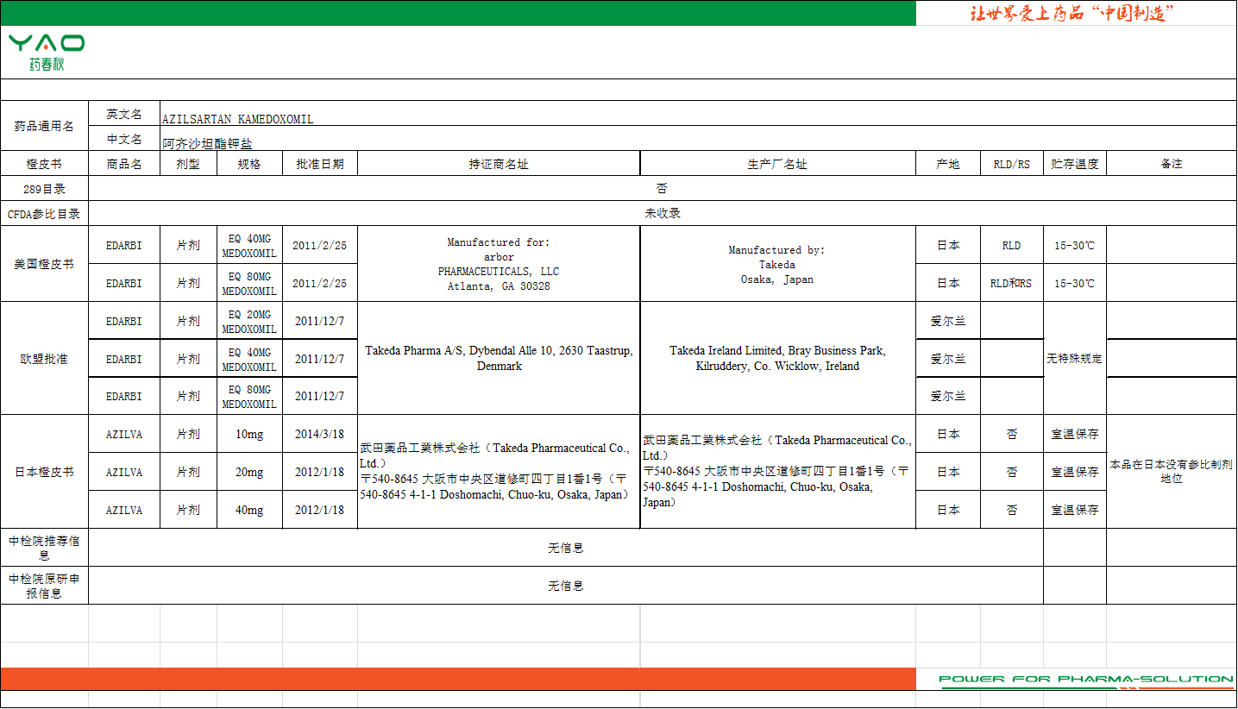Select the 中检院推荐信息 row label
The height and width of the screenshot is (709, 1238).
click(44, 548)
